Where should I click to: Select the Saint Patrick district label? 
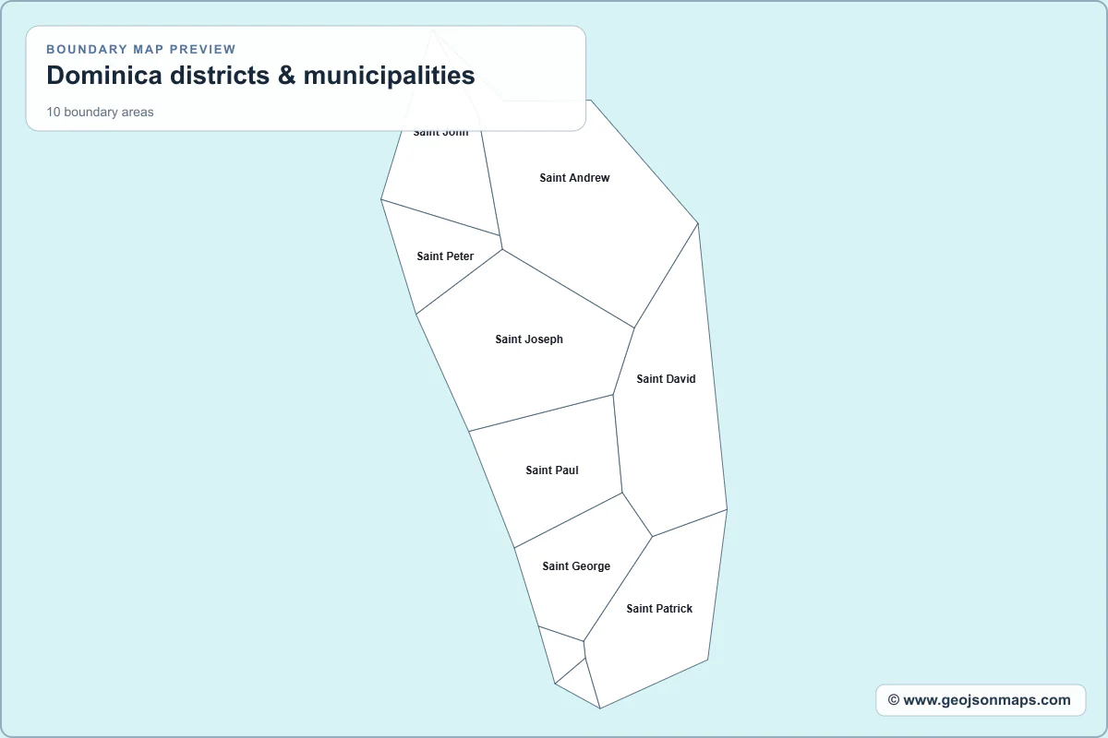659,609
